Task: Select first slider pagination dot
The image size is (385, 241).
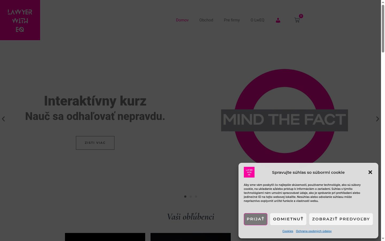Action: coord(185,197)
